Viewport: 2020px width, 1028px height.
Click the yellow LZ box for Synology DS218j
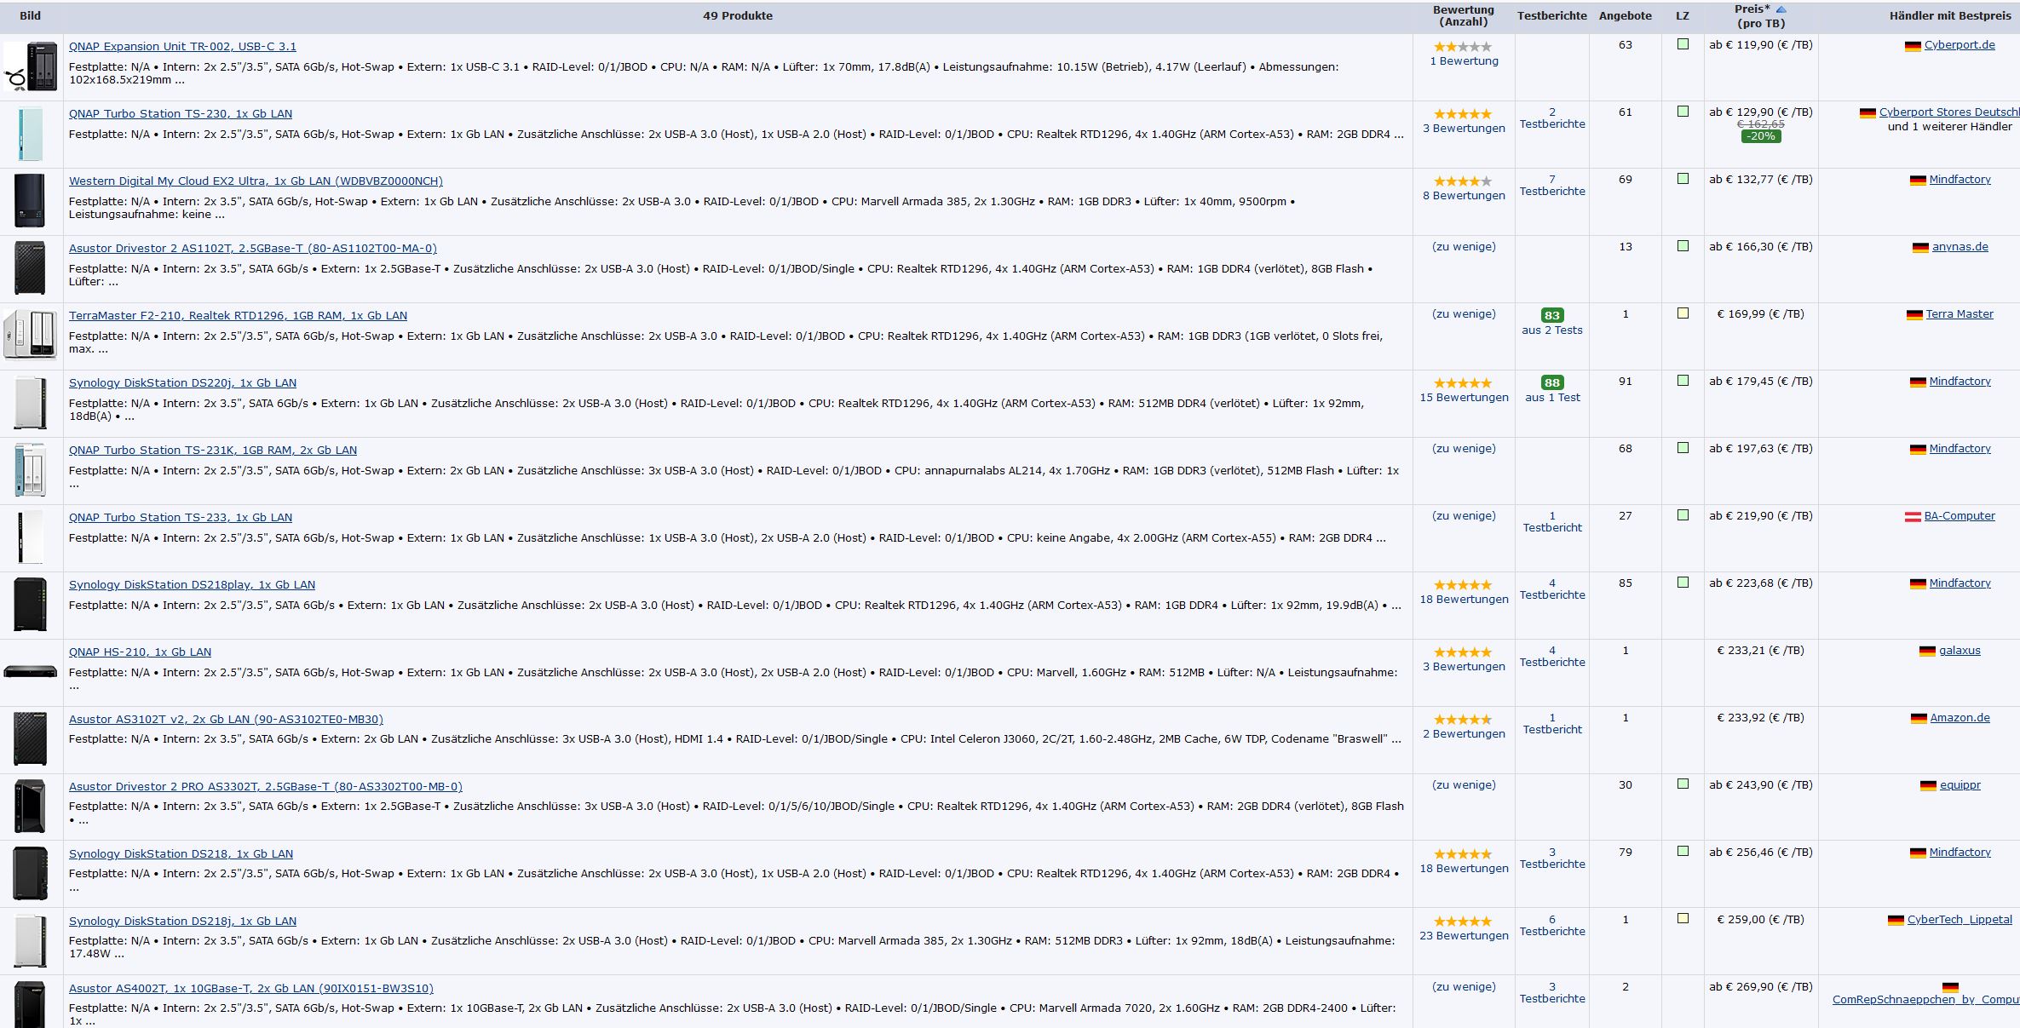pyautogui.click(x=1682, y=919)
